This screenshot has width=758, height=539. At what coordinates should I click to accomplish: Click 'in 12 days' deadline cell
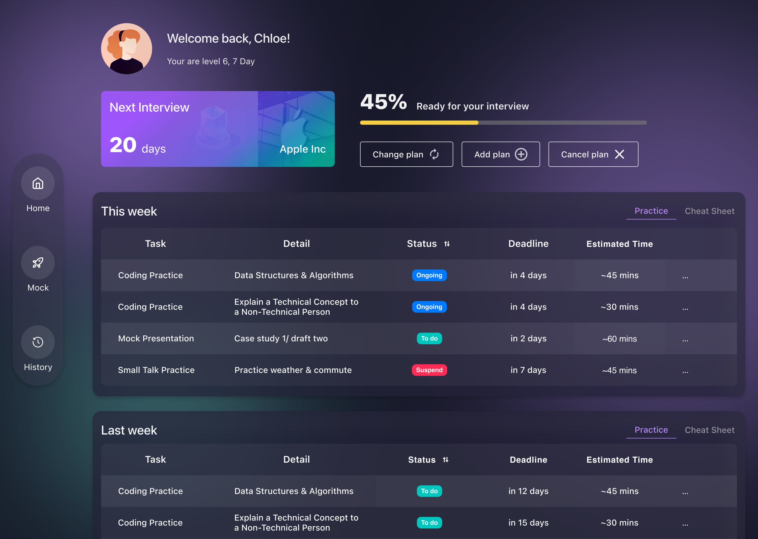[x=528, y=491]
